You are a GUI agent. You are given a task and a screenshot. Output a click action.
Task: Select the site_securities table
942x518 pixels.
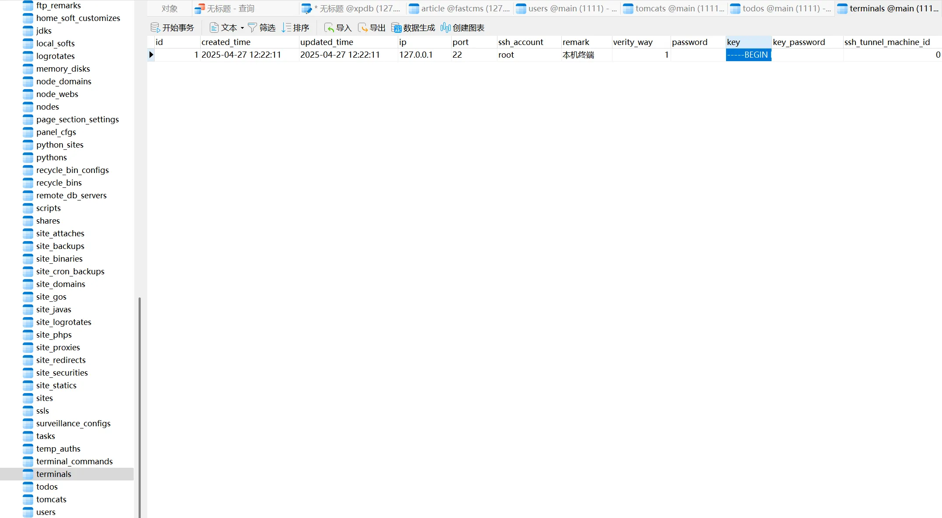click(x=62, y=373)
